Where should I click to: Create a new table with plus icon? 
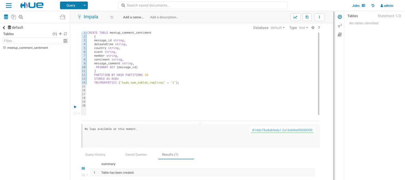pos(61,34)
